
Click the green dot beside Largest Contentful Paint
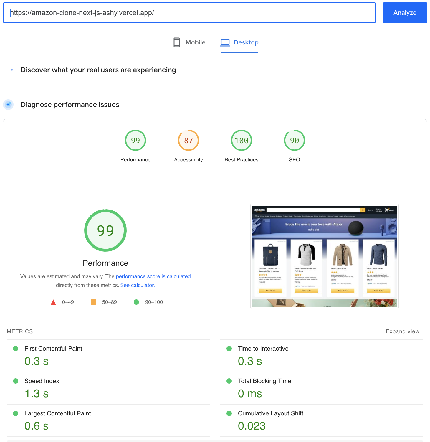tap(16, 413)
